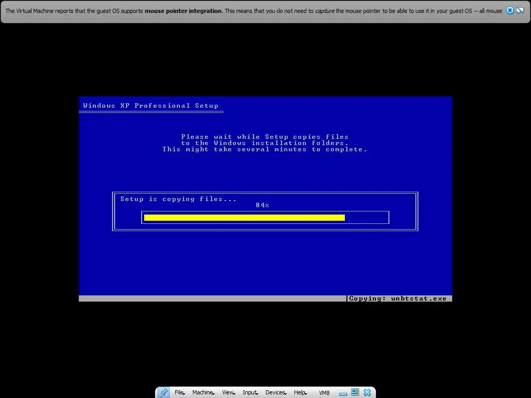Click the 84% progress label

(262, 205)
